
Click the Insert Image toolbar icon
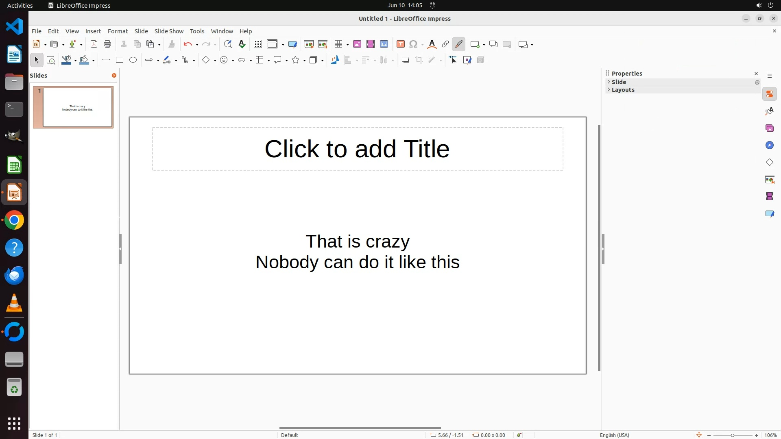(357, 44)
